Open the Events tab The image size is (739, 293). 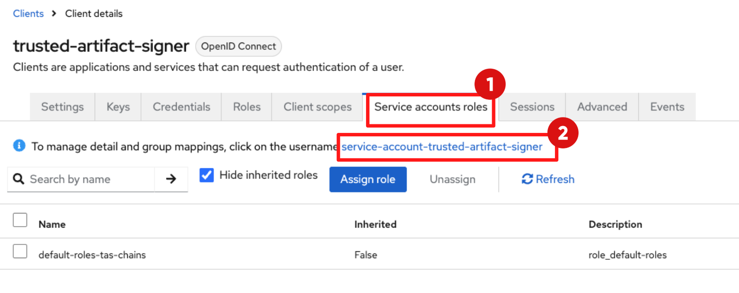pyautogui.click(x=667, y=107)
